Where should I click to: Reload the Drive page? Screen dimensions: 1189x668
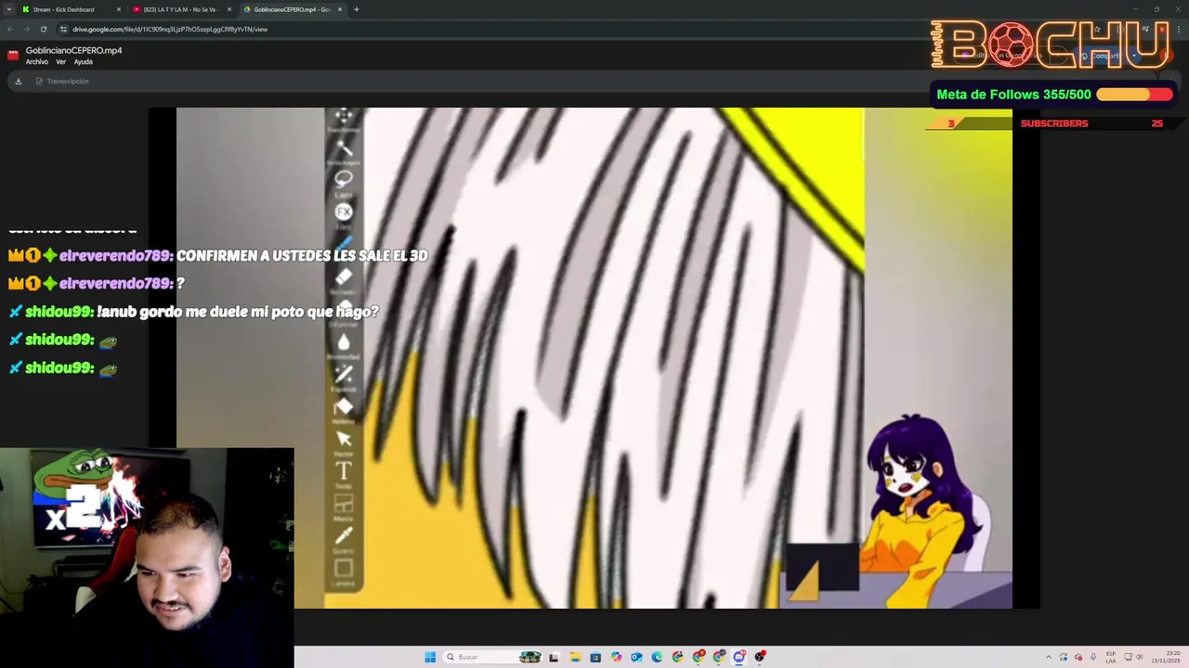pyautogui.click(x=43, y=29)
